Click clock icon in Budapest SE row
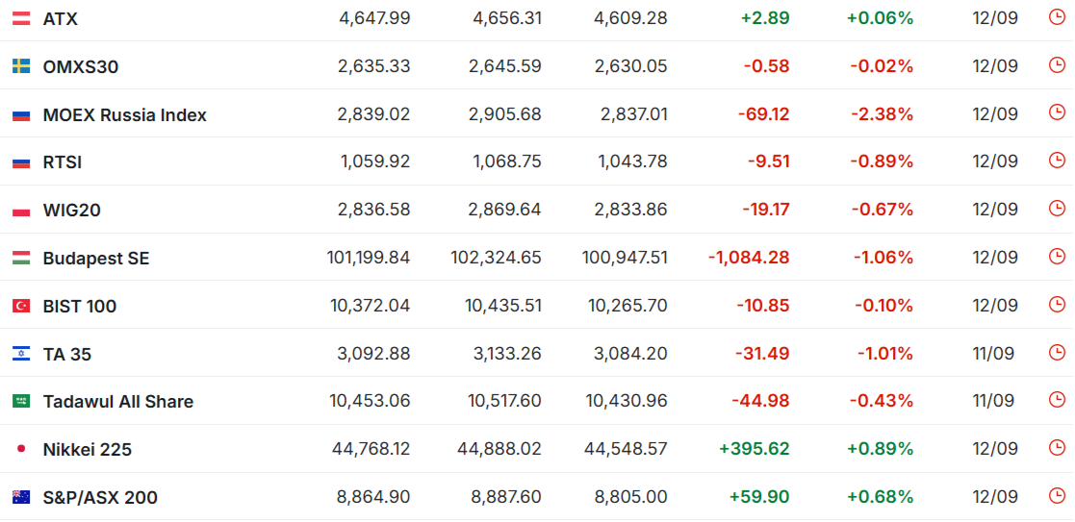Screen dimensions: 1075x522 tap(1057, 257)
